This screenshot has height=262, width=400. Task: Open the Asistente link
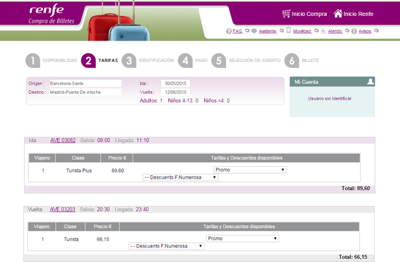(267, 31)
